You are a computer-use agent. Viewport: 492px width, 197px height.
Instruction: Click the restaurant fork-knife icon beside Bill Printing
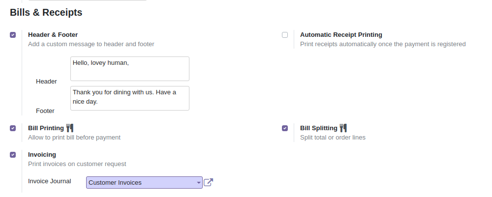pos(70,128)
